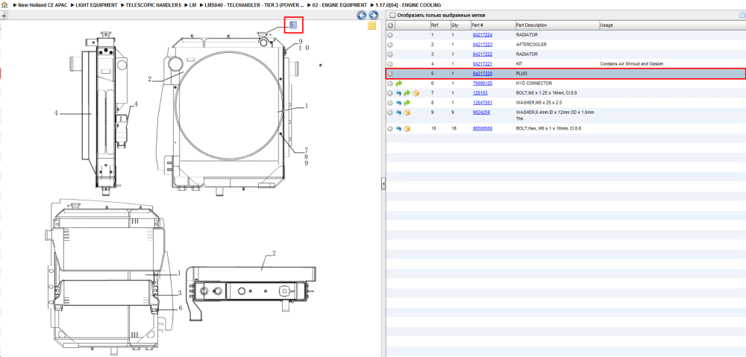Open part number link 9824259
746x357 pixels.
pos(481,113)
